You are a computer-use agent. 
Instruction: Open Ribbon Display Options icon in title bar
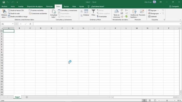(x=160, y=2)
